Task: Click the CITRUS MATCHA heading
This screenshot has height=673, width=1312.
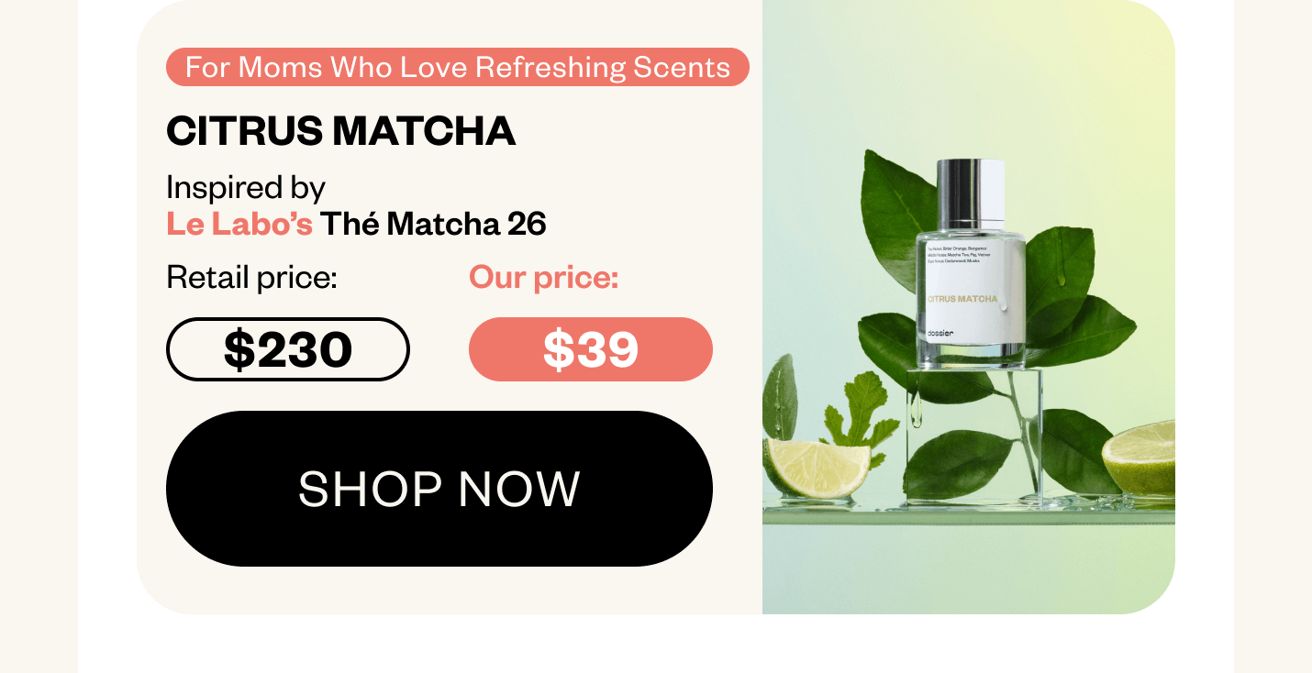Action: point(341,131)
